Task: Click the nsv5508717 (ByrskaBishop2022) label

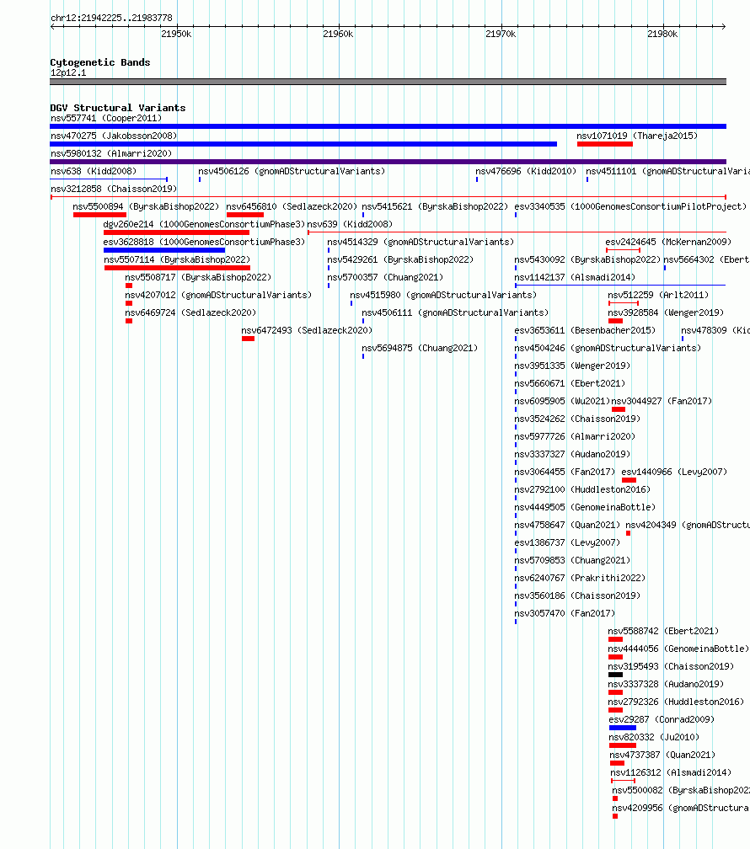Action: 198,277
